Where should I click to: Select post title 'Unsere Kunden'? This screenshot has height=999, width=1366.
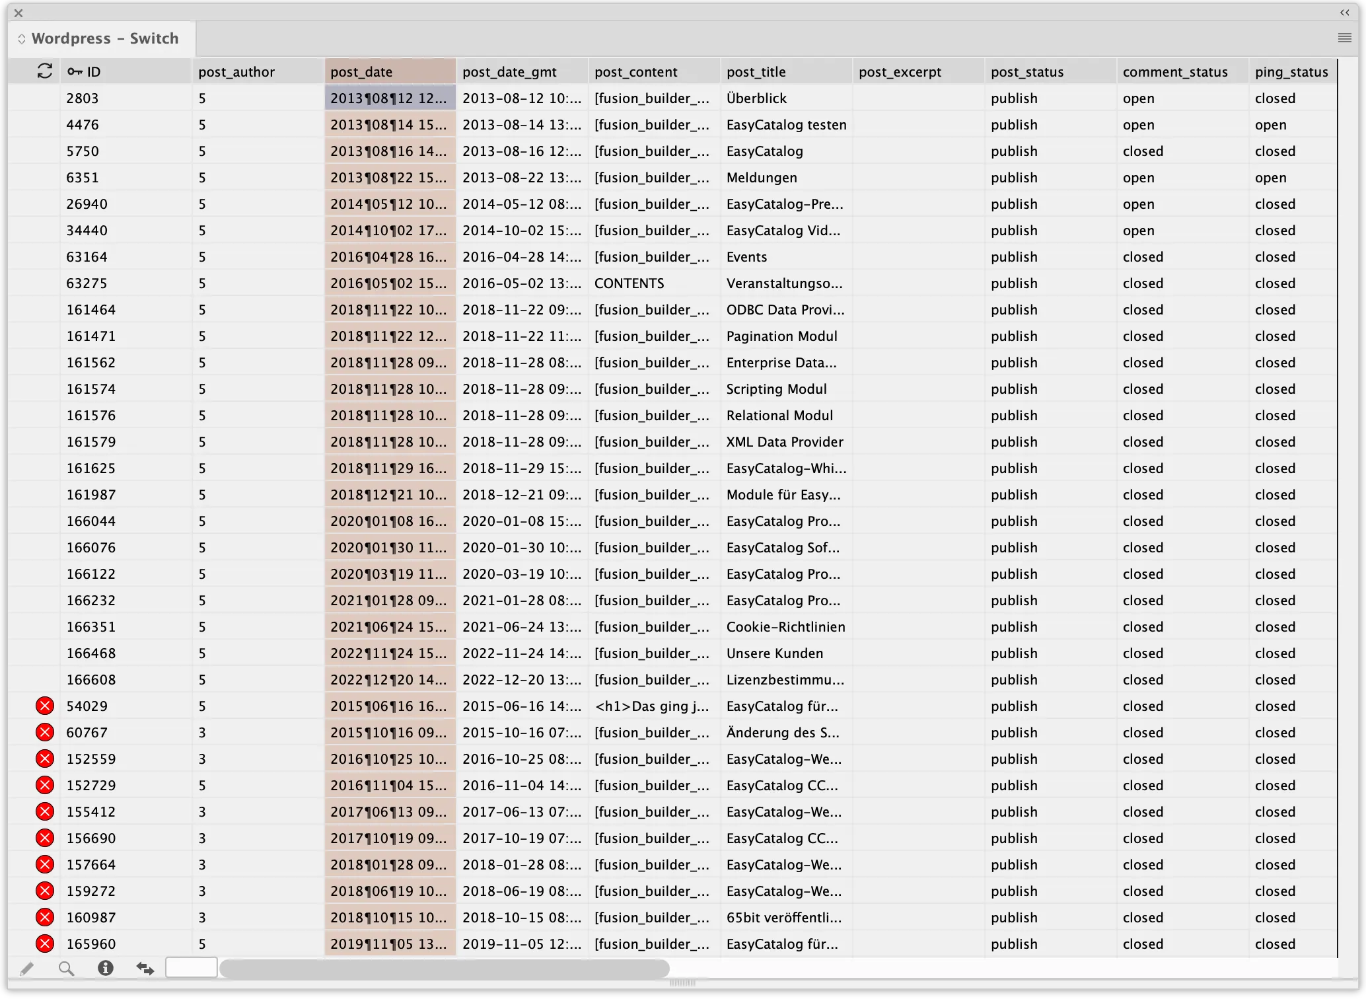click(x=775, y=653)
